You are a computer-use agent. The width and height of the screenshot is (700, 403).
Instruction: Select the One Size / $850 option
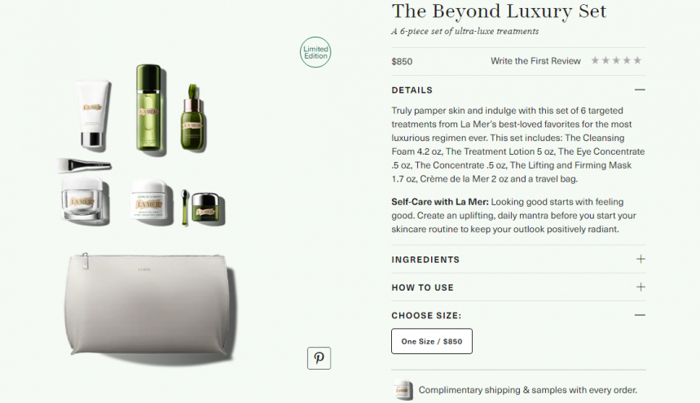432,341
